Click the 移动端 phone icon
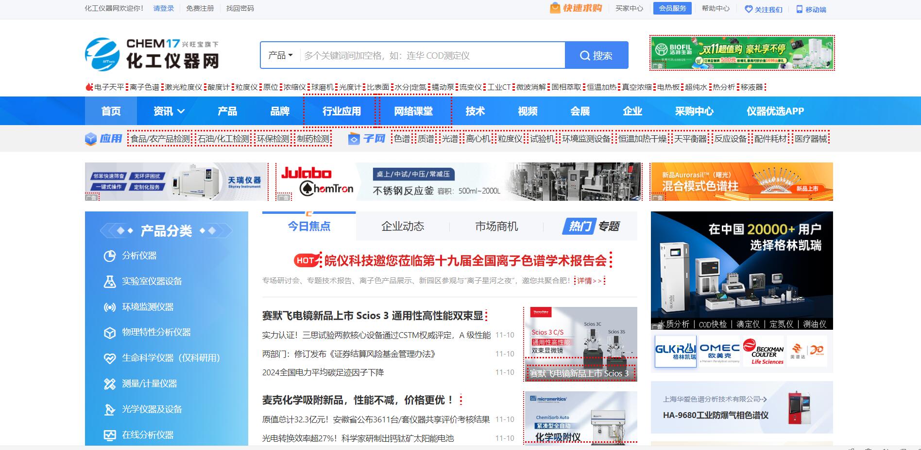 799,9
